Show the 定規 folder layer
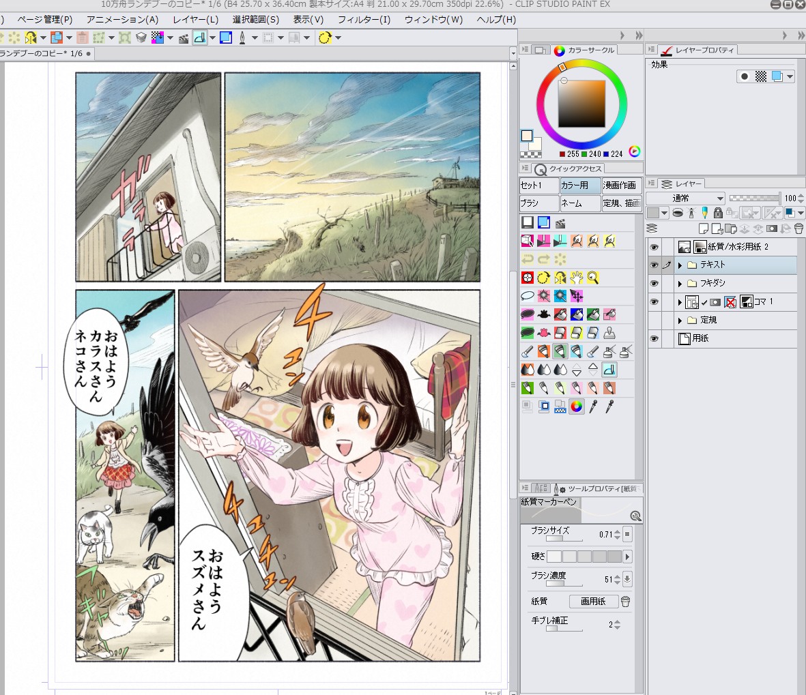Viewport: 806px width, 695px height. coord(654,320)
